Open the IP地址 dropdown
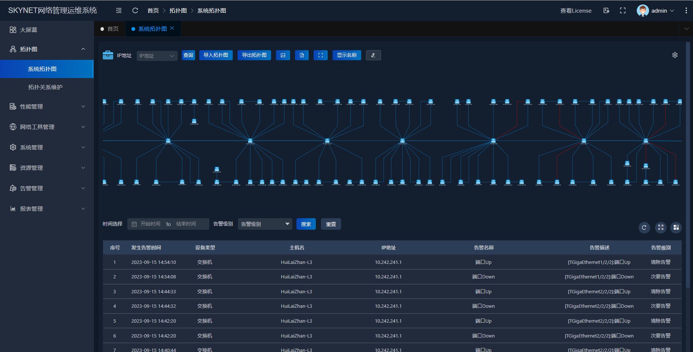693x352 pixels. click(157, 56)
